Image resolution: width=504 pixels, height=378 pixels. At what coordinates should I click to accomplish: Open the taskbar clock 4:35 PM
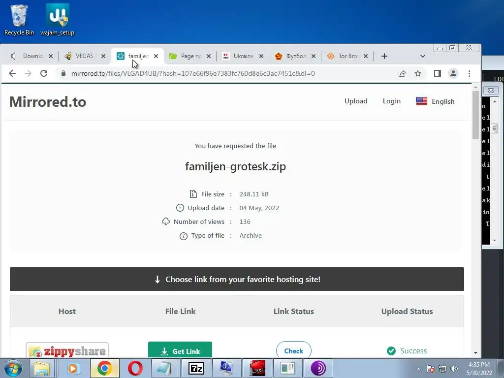click(x=479, y=369)
